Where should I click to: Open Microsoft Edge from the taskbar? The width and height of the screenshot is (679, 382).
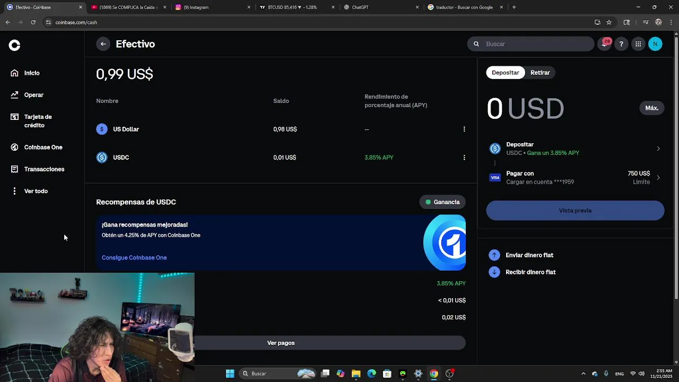tap(371, 374)
